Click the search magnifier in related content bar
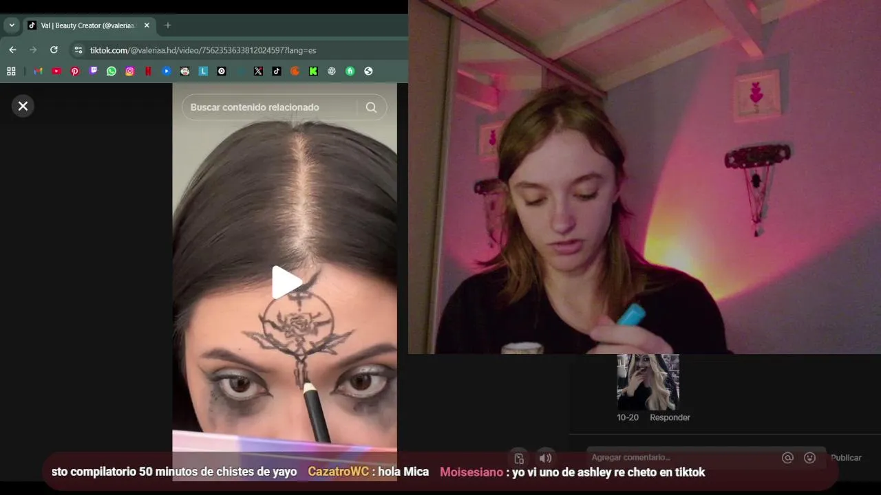 click(x=371, y=107)
